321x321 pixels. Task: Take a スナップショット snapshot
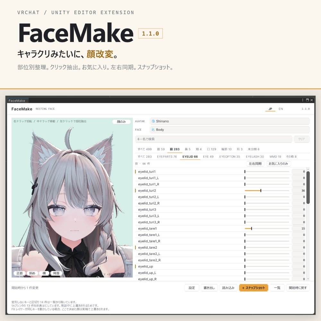point(254,288)
